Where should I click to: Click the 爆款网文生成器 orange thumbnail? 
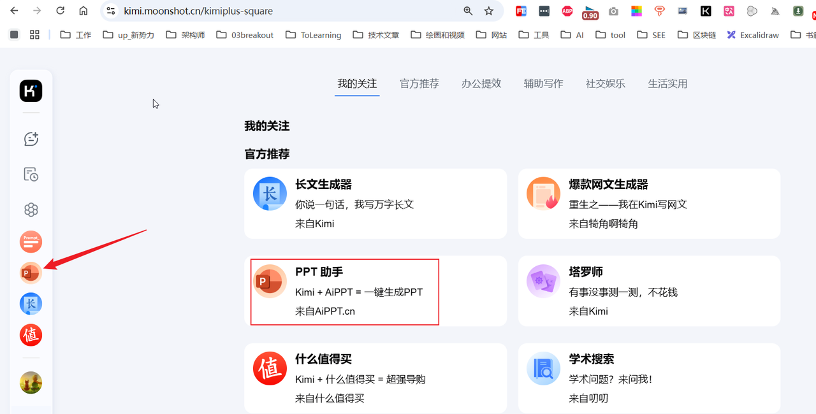pyautogui.click(x=543, y=194)
